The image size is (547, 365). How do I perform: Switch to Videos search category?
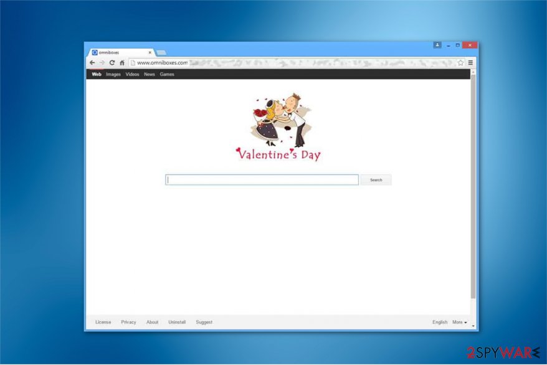click(132, 74)
